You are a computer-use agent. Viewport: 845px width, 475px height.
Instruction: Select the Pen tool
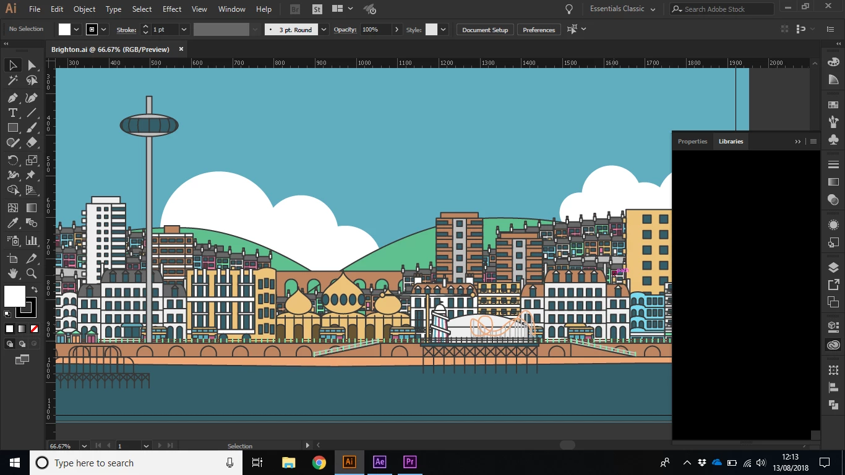[12, 98]
